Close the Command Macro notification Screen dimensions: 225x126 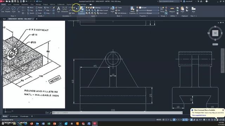223,110
